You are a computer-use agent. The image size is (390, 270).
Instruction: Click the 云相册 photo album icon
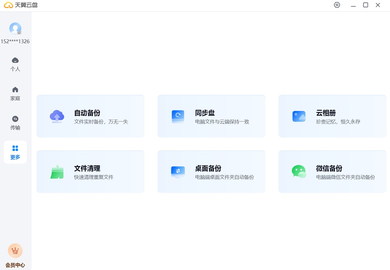click(x=299, y=116)
